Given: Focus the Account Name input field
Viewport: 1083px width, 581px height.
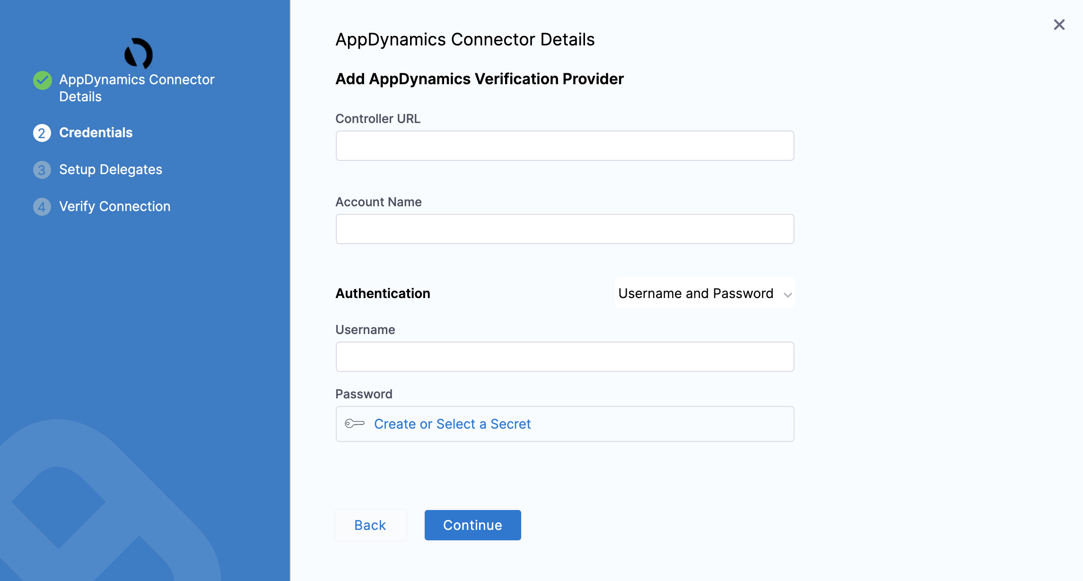Looking at the screenshot, I should pos(565,229).
